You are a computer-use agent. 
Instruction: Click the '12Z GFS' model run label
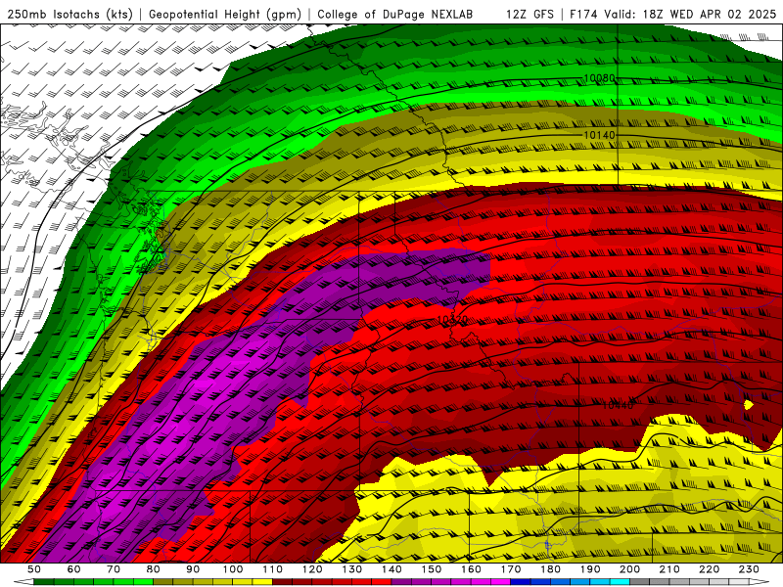click(530, 15)
